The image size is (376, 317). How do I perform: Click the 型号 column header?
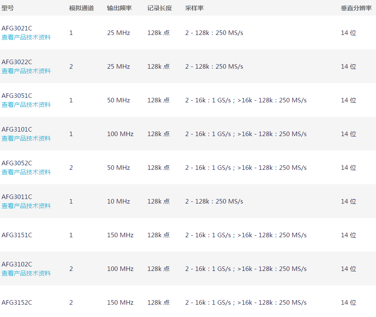pos(8,8)
